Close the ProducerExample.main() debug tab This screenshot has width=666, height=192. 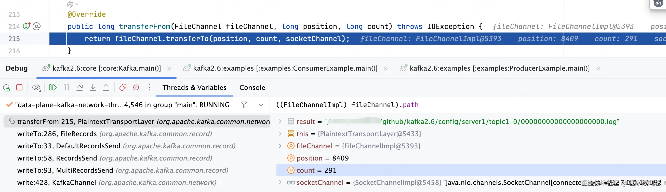598,69
